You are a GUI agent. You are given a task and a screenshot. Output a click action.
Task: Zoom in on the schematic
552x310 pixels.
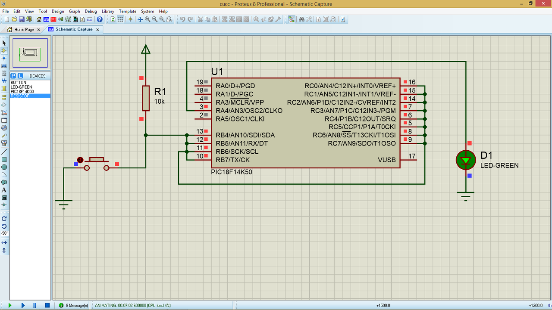(147, 19)
